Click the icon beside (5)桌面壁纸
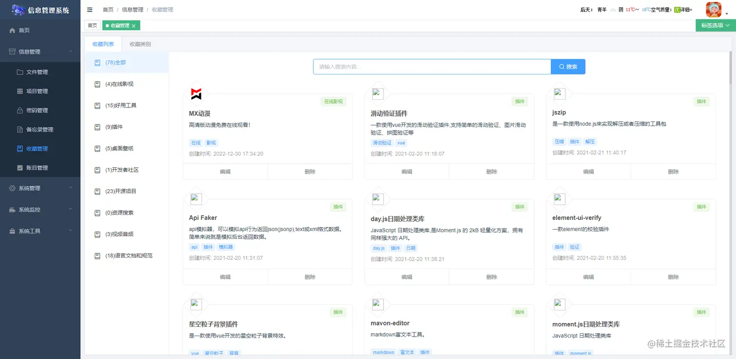 (x=97, y=148)
